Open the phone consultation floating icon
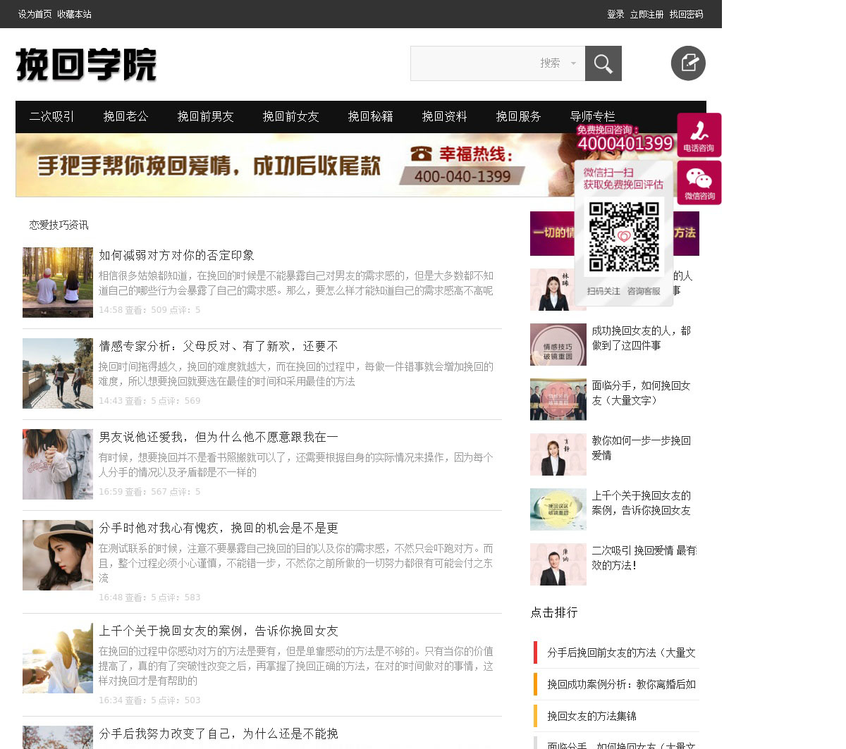Image resolution: width=846 pixels, height=749 pixels. [699, 135]
